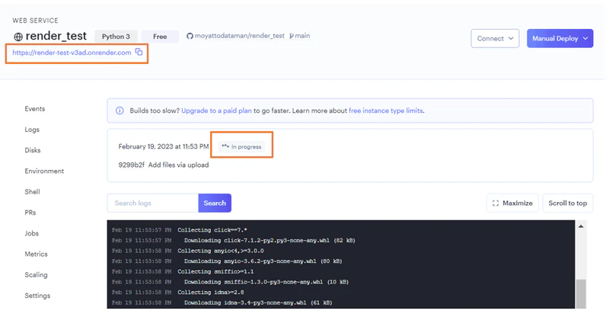Open the Manual Deploy dropdown menu
This screenshot has height=320, width=609.
click(560, 39)
